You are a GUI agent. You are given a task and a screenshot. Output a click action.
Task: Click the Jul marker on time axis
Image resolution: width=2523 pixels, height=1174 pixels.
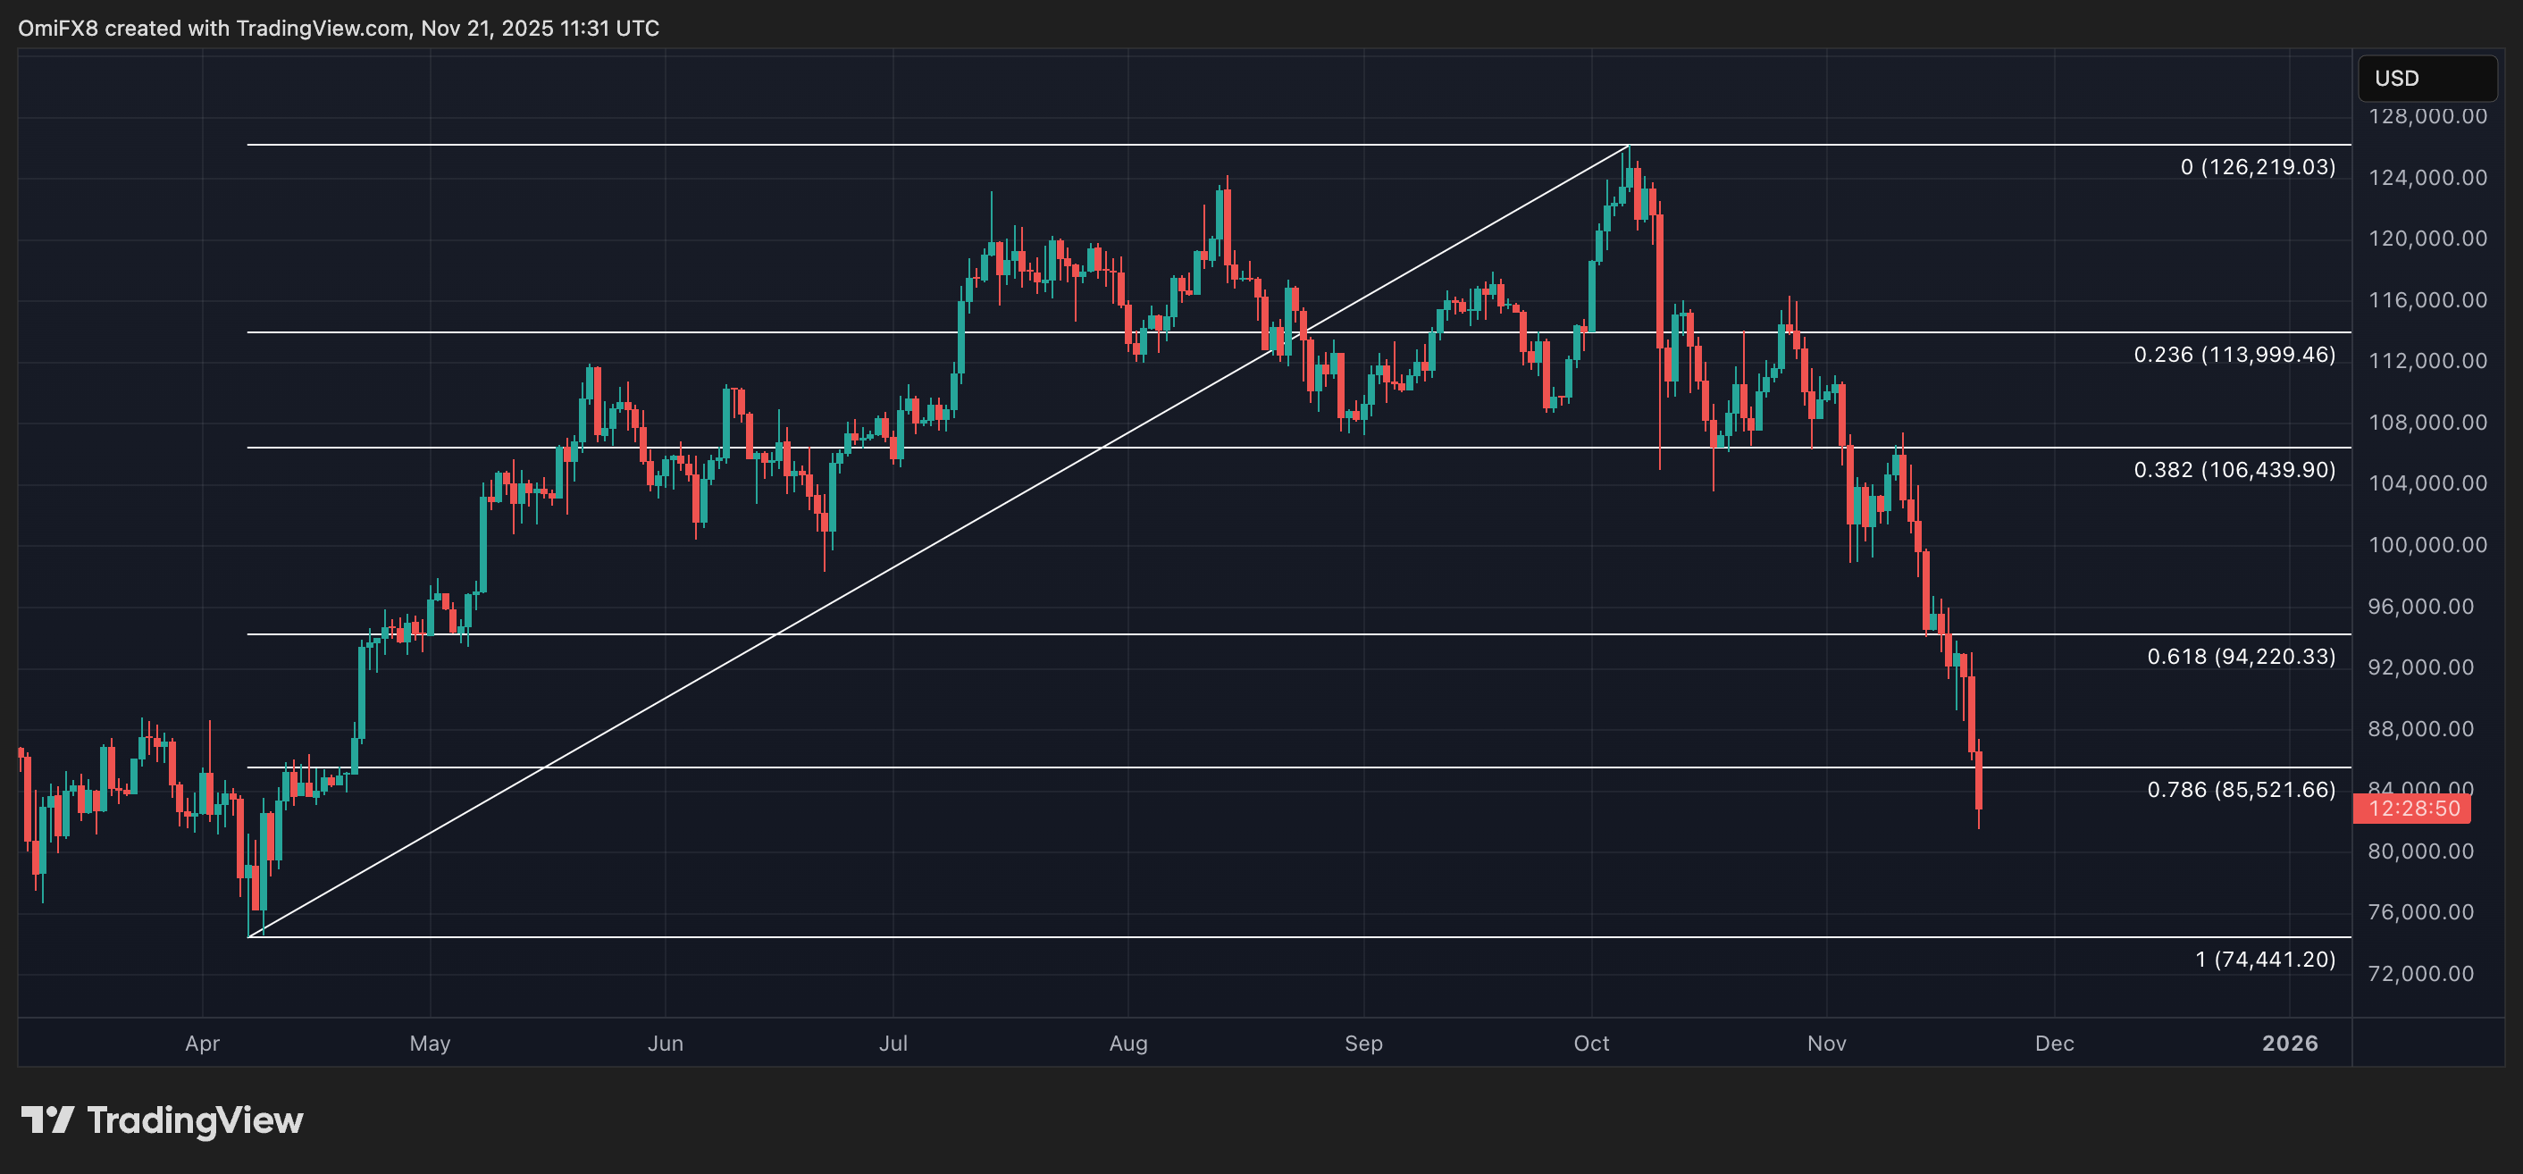click(x=893, y=1044)
